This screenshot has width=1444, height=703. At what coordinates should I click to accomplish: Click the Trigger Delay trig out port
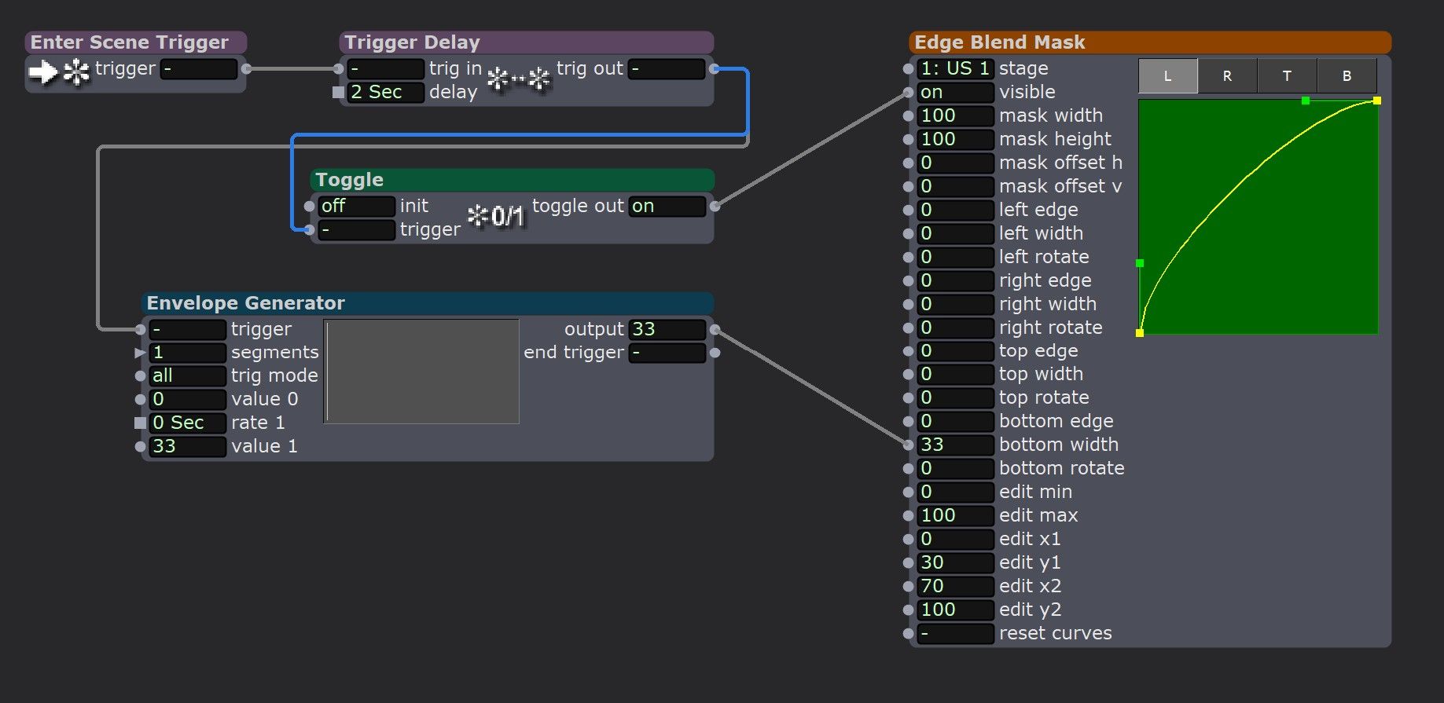[x=714, y=69]
